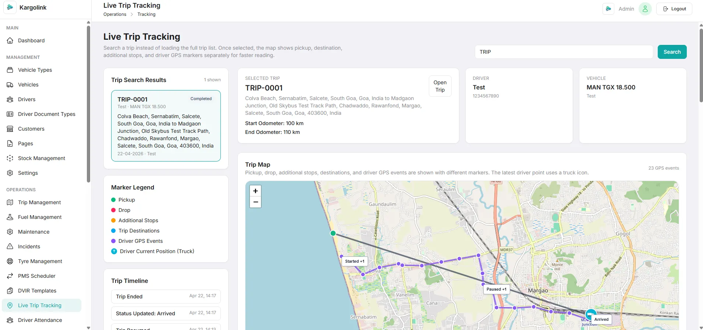Screen dimensions: 703x330
Task: Click the Drop red legend dot
Action: pos(113,210)
